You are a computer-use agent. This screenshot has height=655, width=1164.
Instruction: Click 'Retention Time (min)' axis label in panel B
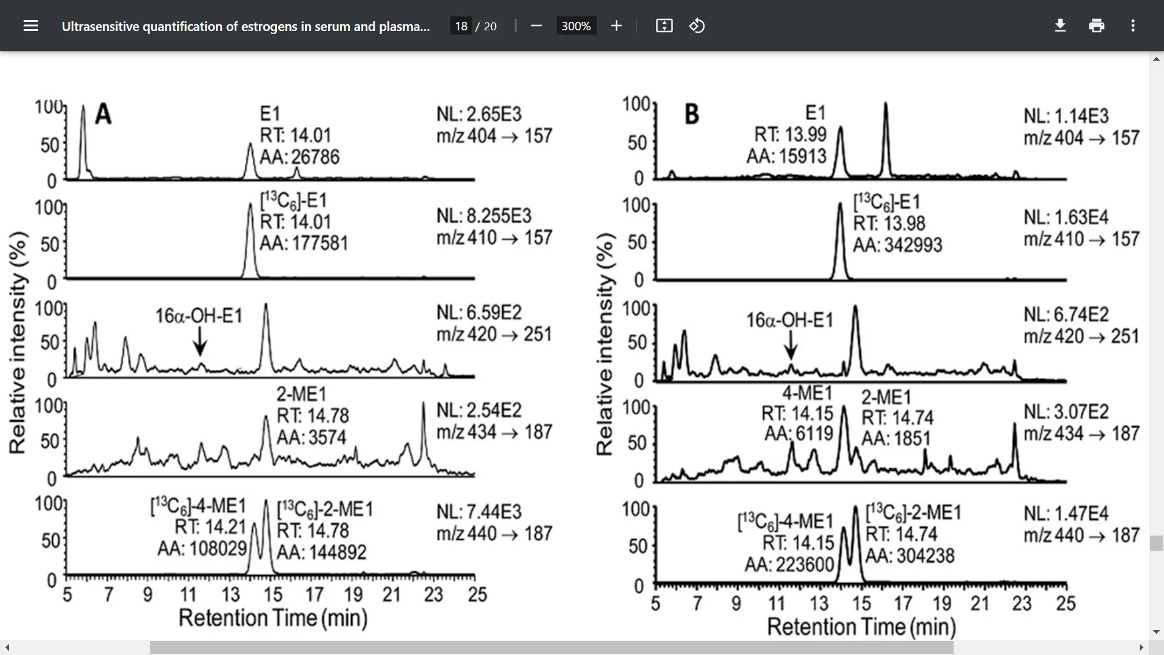(x=861, y=626)
